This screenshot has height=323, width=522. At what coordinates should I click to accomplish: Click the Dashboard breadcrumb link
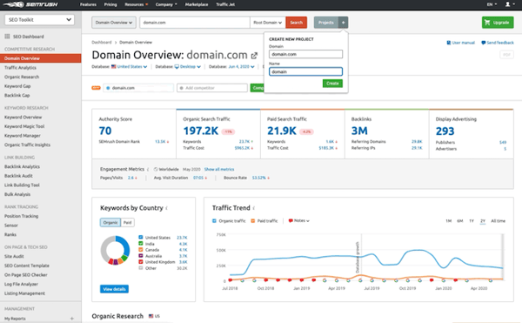102,43
